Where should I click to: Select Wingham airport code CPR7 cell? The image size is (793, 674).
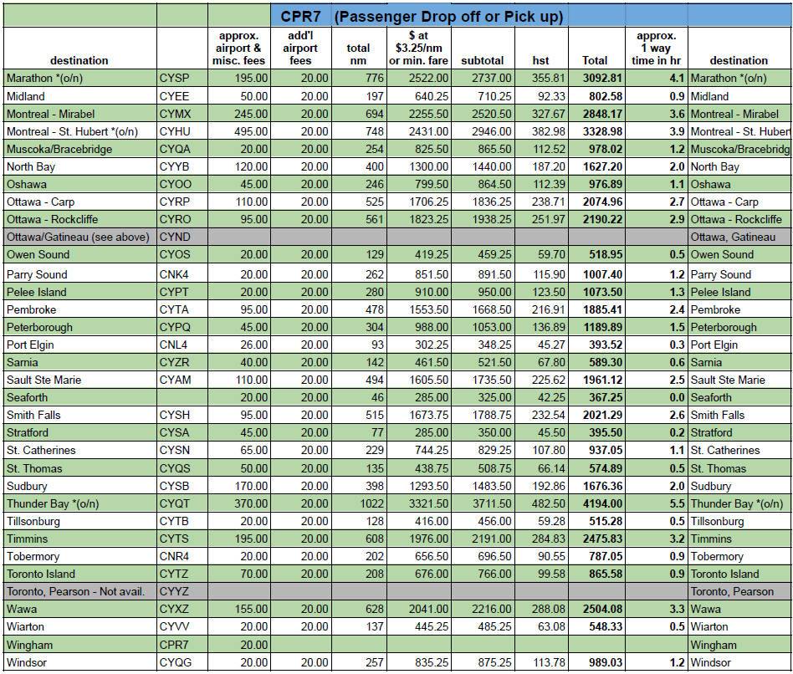pyautogui.click(x=182, y=646)
